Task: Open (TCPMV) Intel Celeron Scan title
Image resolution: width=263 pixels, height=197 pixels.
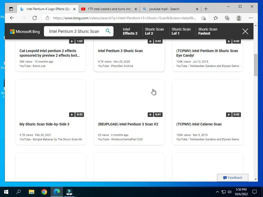Action: [199, 124]
